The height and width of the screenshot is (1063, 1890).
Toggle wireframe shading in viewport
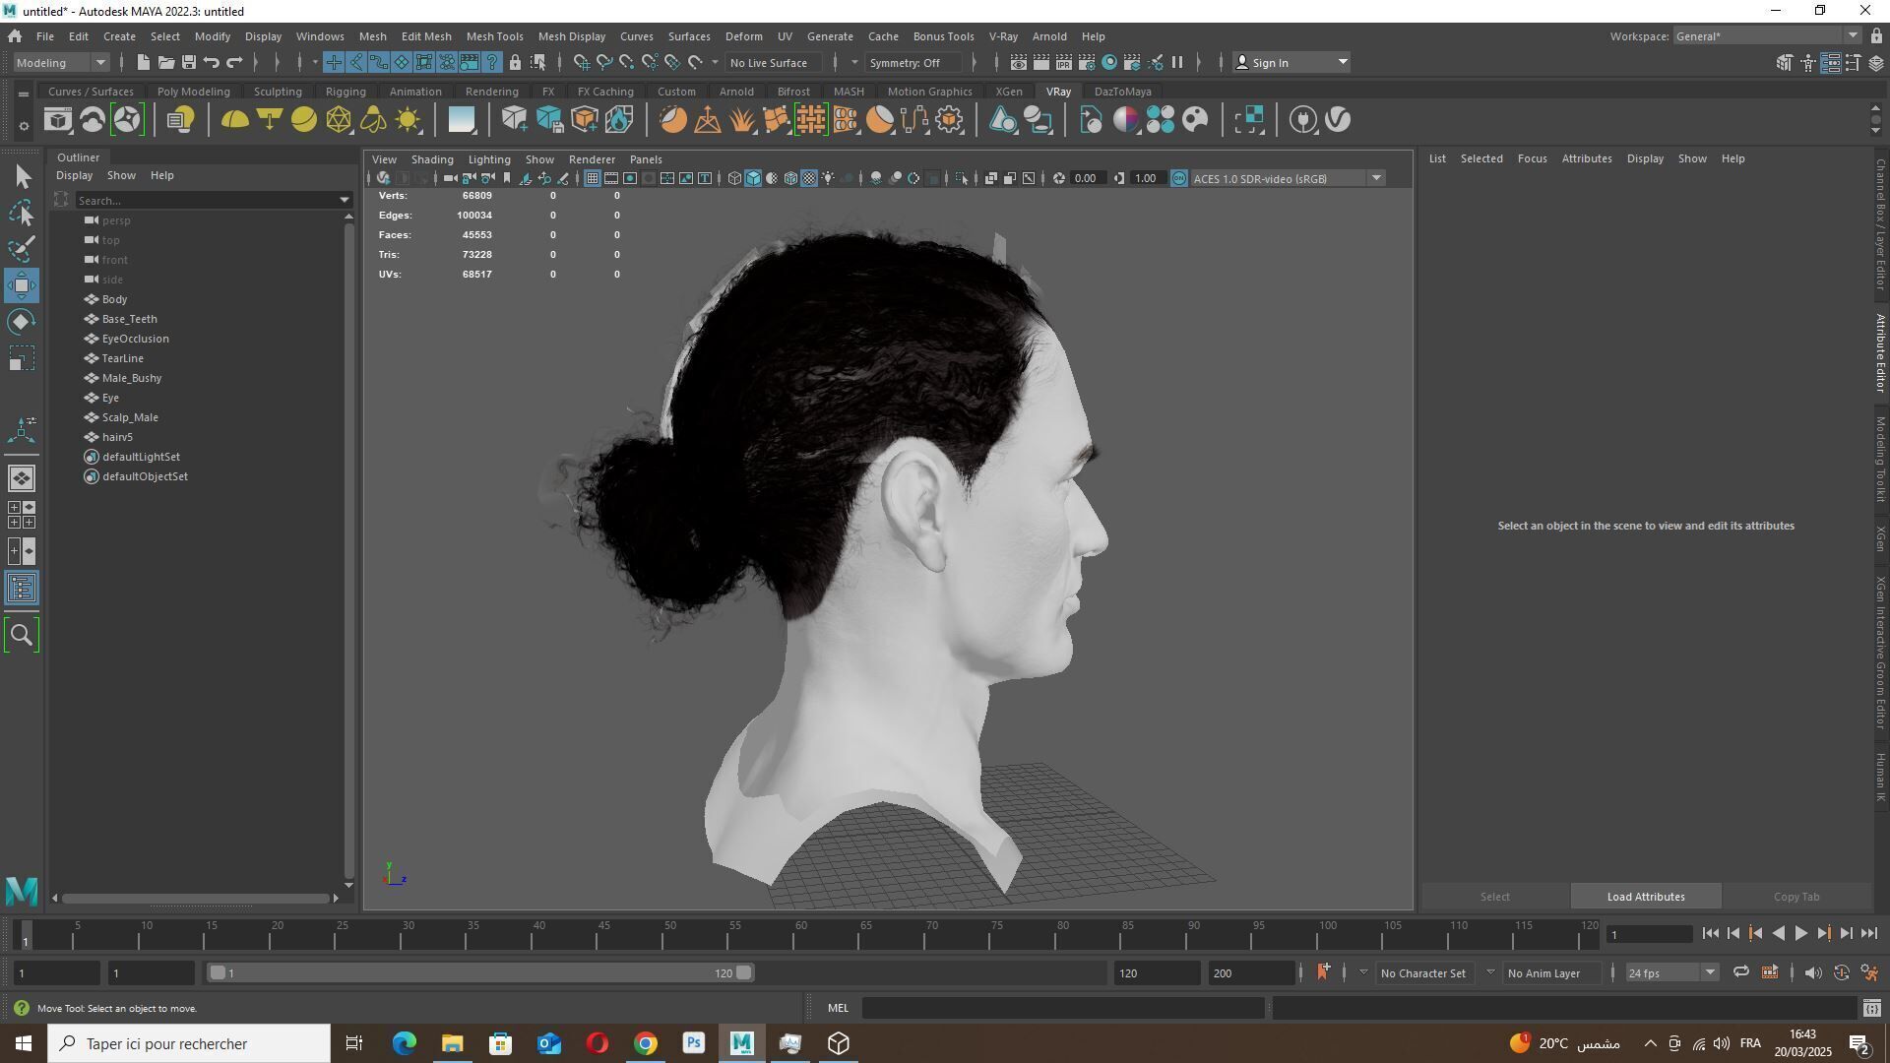[734, 178]
